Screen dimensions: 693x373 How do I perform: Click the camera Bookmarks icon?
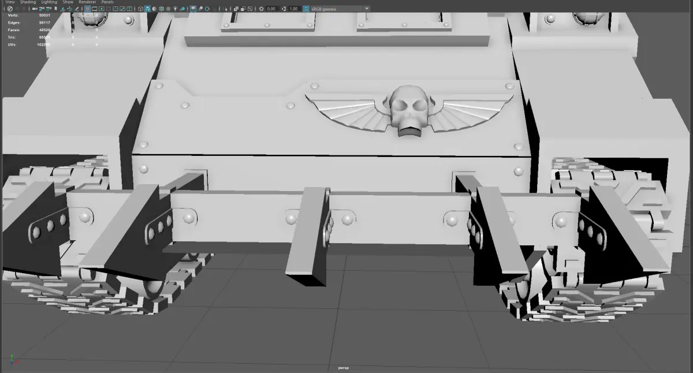(55, 9)
